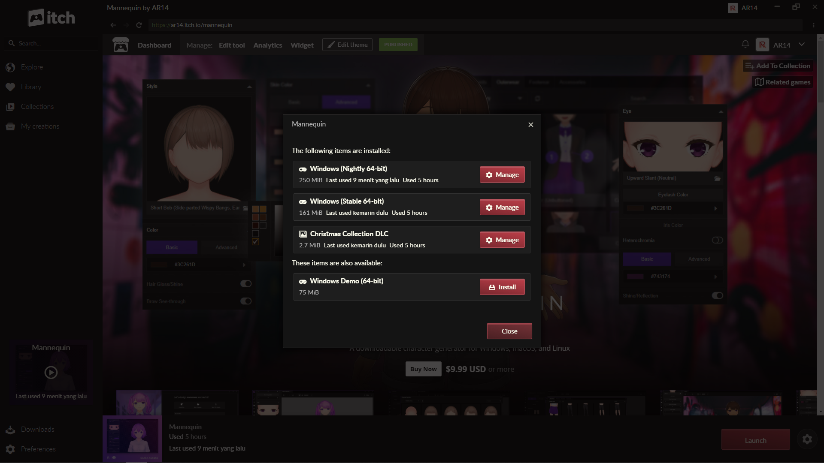The height and width of the screenshot is (463, 824).
Task: Toggle Shine/Reflection in the Eye panel
Action: click(717, 295)
